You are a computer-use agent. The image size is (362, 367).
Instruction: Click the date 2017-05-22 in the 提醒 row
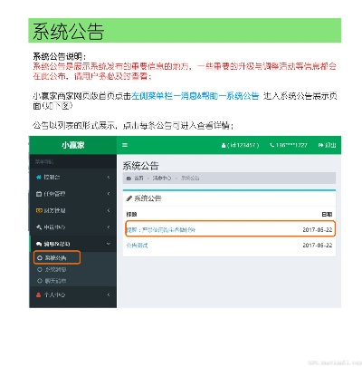(318, 230)
